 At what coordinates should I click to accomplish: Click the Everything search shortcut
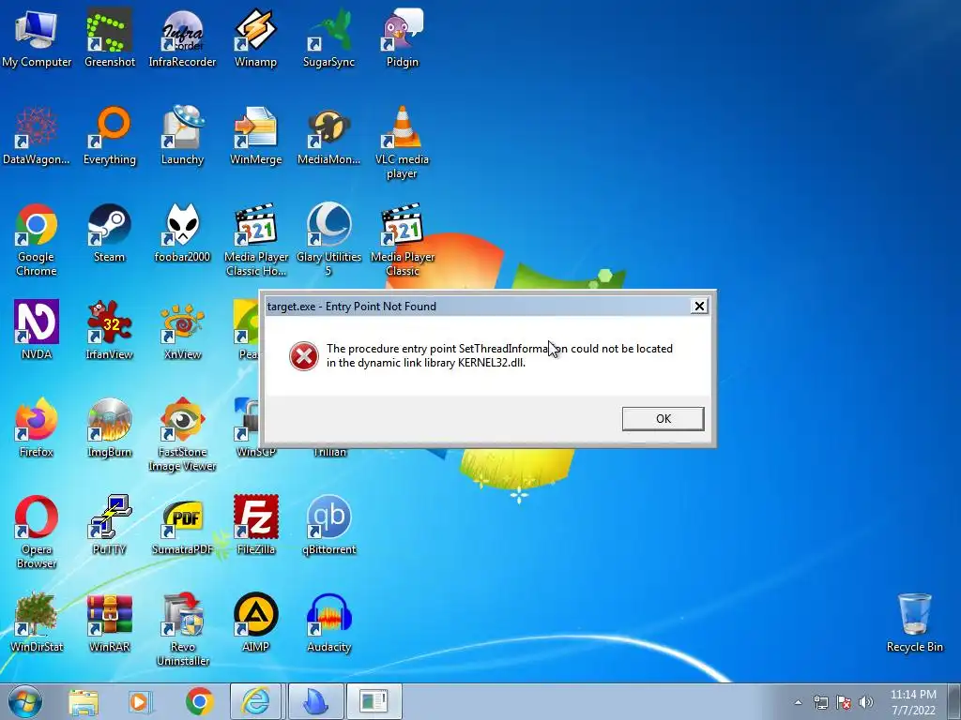tap(109, 135)
